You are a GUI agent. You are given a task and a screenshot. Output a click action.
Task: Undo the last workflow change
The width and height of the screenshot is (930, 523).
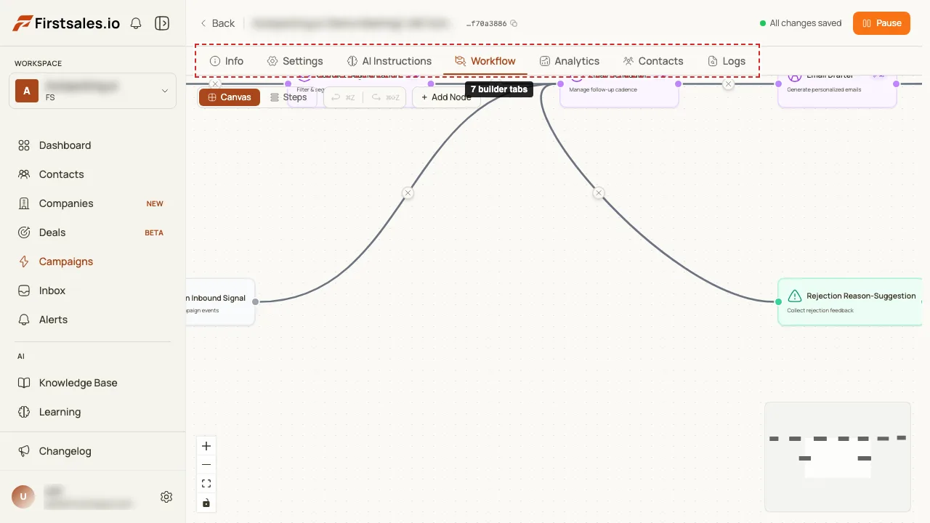pos(343,97)
